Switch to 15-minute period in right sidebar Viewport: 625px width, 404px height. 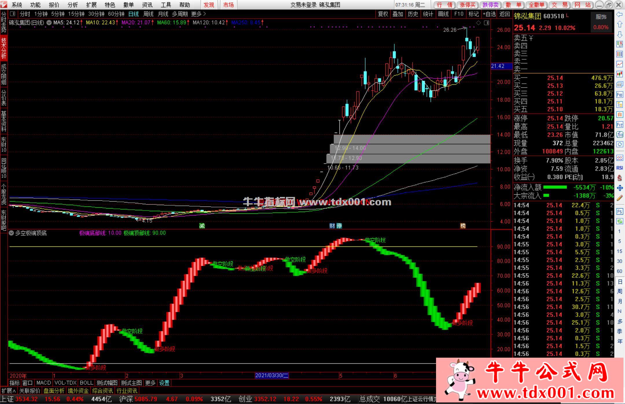620,251
